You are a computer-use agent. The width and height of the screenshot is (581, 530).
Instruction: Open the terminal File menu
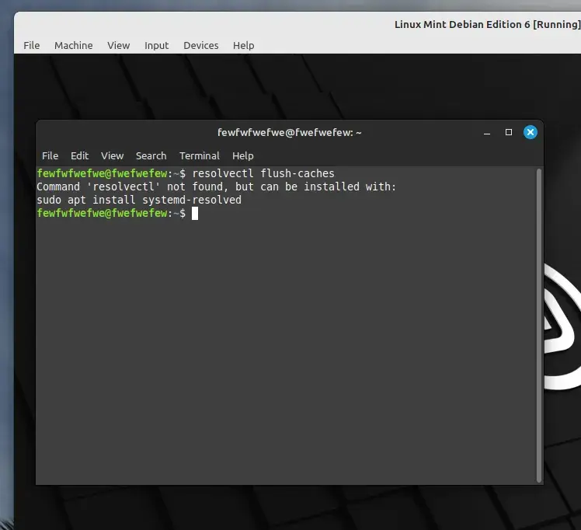pos(50,155)
